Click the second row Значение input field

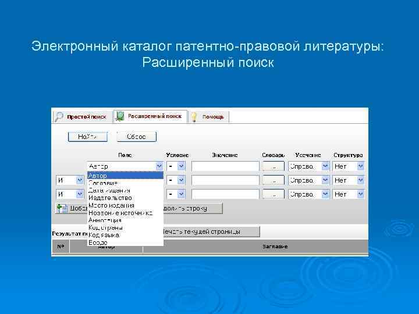(x=225, y=180)
